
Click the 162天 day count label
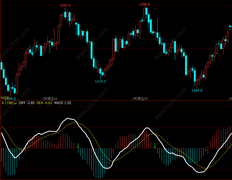tap(5, 98)
